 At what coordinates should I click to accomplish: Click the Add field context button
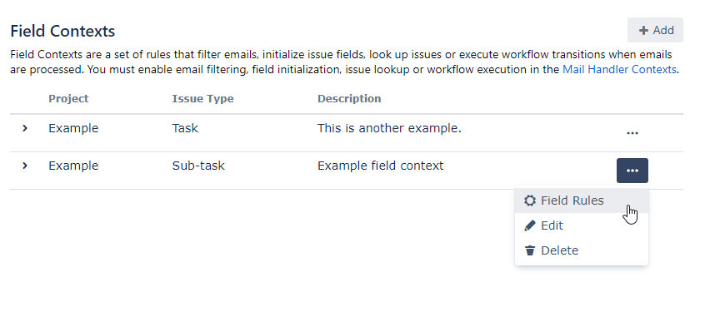[655, 30]
